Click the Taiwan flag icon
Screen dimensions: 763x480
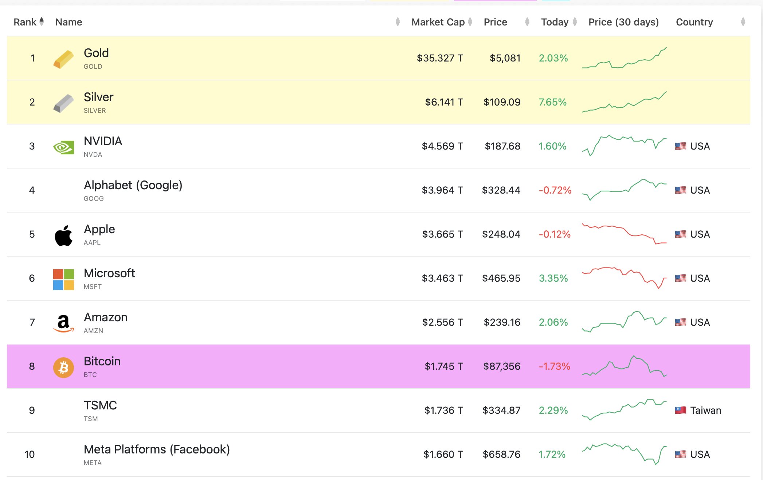click(x=680, y=410)
